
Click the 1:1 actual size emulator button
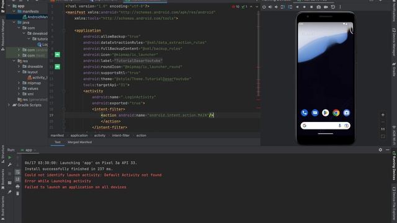pyautogui.click(x=383, y=129)
